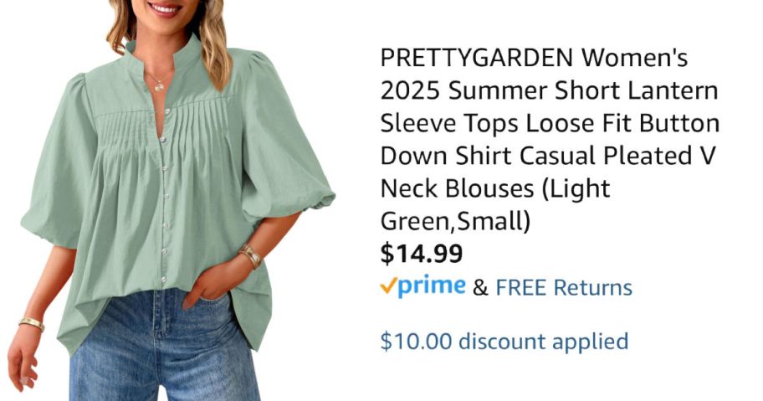
Task: Click the Down Shirt Casual Pleated V line
Action: 548,155
